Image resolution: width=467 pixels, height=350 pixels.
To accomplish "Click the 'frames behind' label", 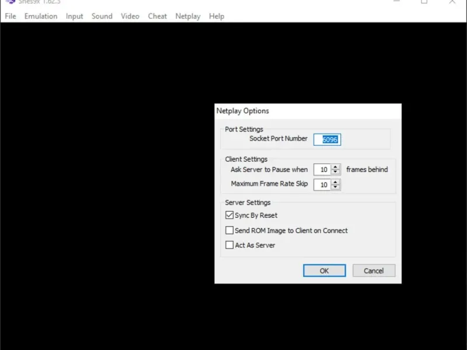I will 367,169.
